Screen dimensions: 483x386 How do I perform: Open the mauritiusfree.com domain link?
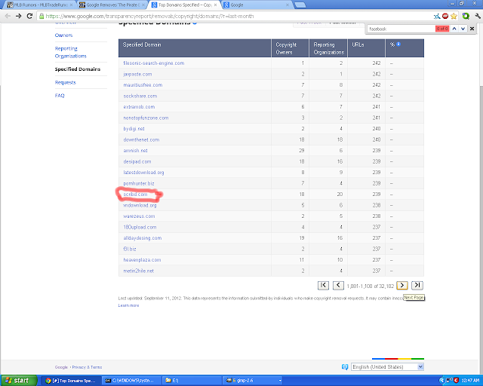143,85
